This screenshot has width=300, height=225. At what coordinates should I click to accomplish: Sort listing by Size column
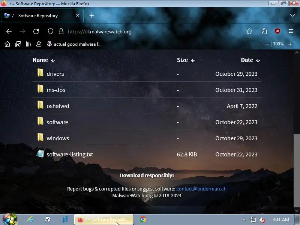[186, 60]
